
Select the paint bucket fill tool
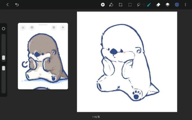tap(111, 5)
